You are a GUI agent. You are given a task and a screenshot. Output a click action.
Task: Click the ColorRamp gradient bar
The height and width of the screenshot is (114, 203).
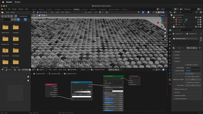[82, 92]
